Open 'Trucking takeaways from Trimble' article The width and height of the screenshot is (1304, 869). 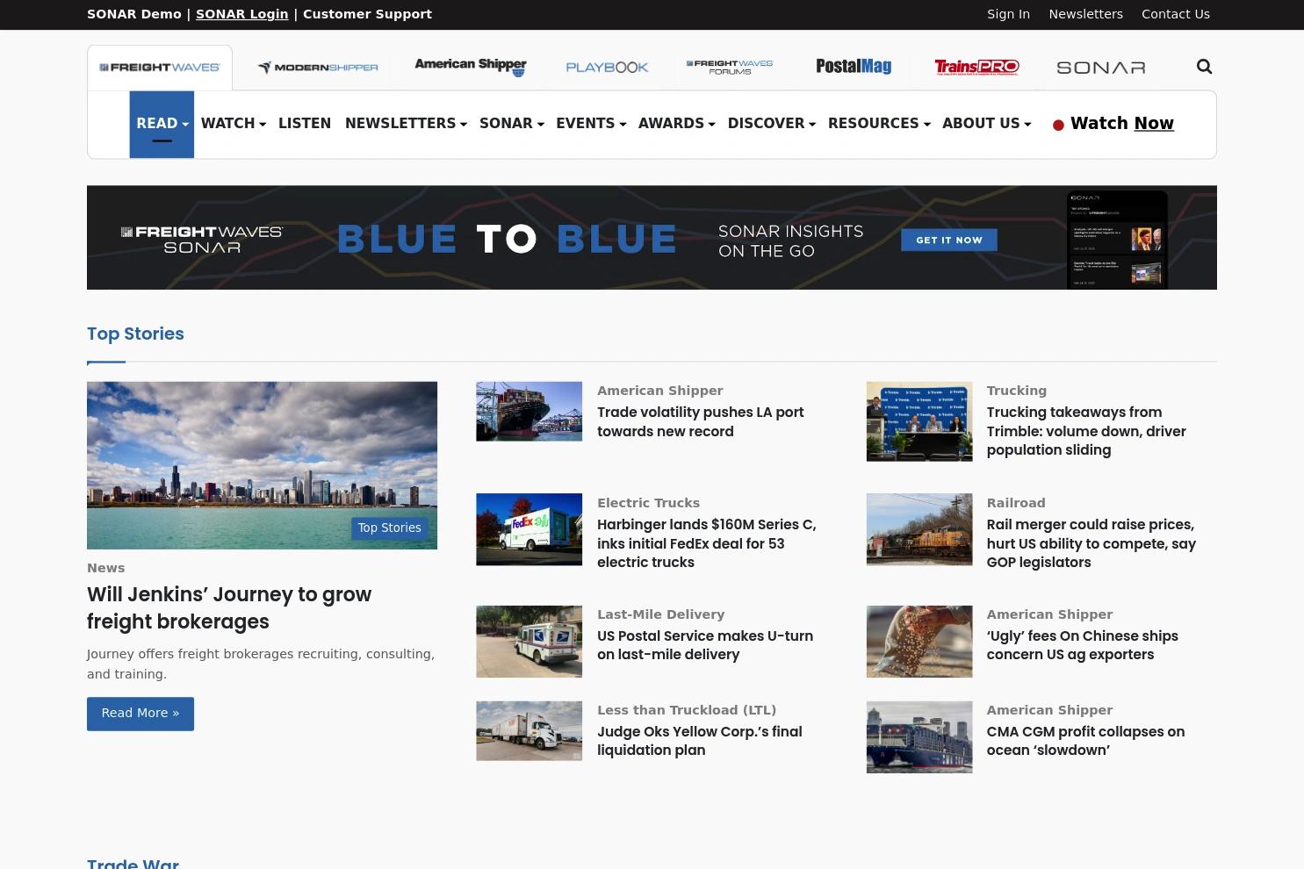click(x=1086, y=431)
